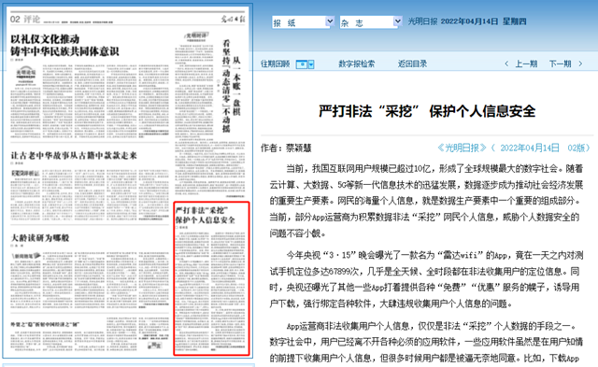This screenshot has width=598, height=367.
Task: Go to 下一期 next issue
Action: click(x=560, y=64)
